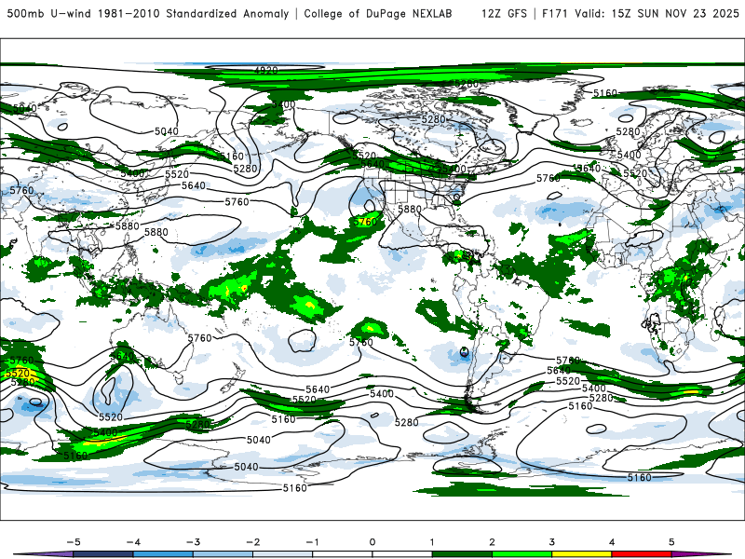Click the '12Z GFS' model run label

point(504,13)
